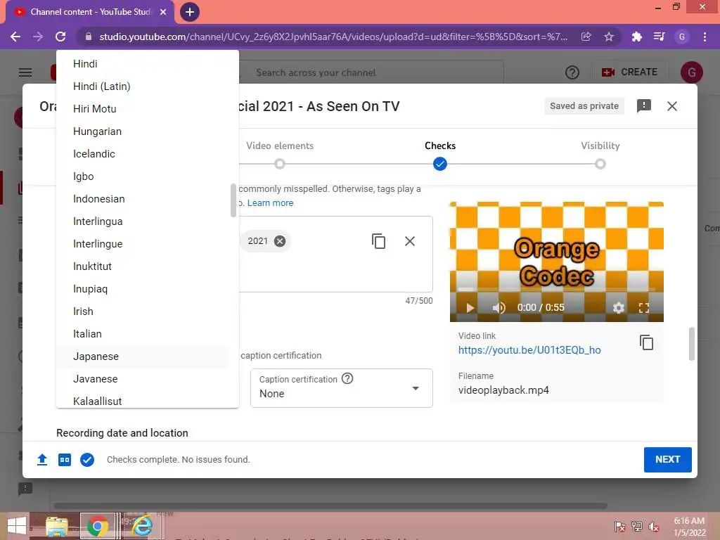720x540 pixels.
Task: Click the NEXT button
Action: coord(668,460)
